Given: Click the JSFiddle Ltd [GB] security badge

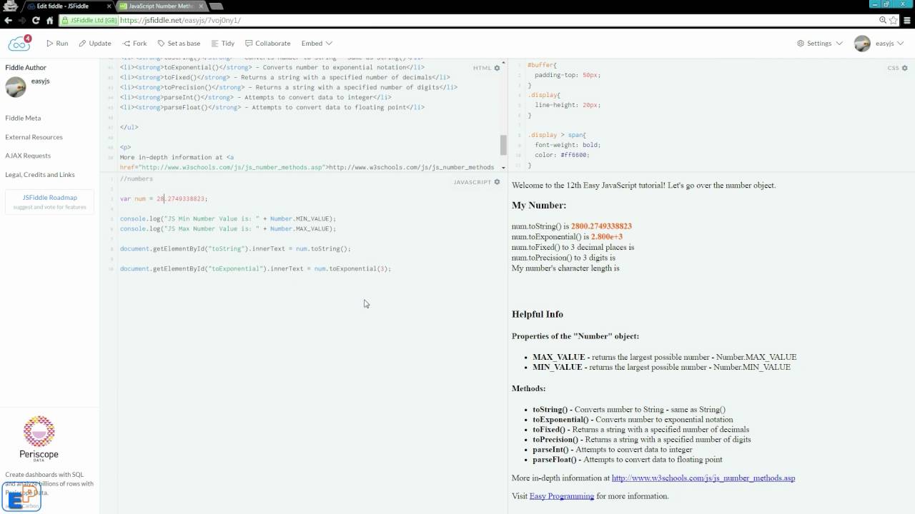Looking at the screenshot, I should point(89,20).
